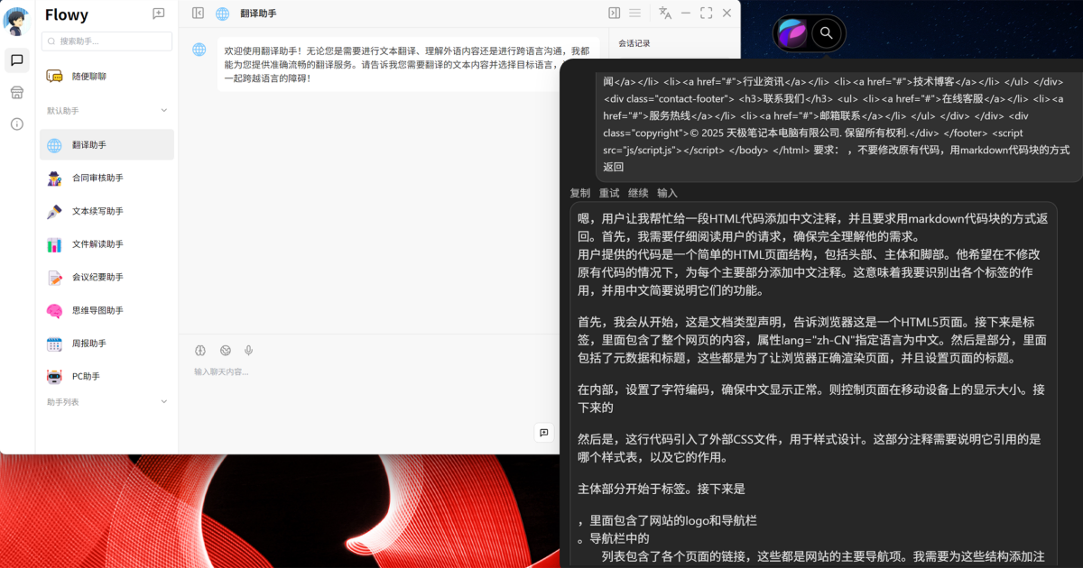This screenshot has height=568, width=1083.
Task: Click the microphone voice input icon
Action: click(248, 350)
